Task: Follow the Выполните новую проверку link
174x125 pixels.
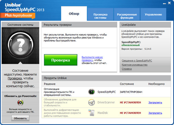Action: point(92,59)
